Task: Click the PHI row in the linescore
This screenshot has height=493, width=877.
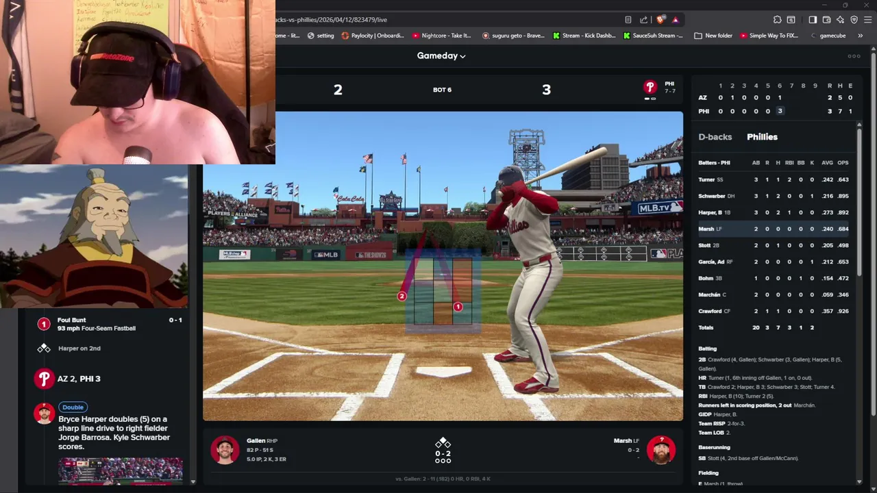Action: point(776,111)
